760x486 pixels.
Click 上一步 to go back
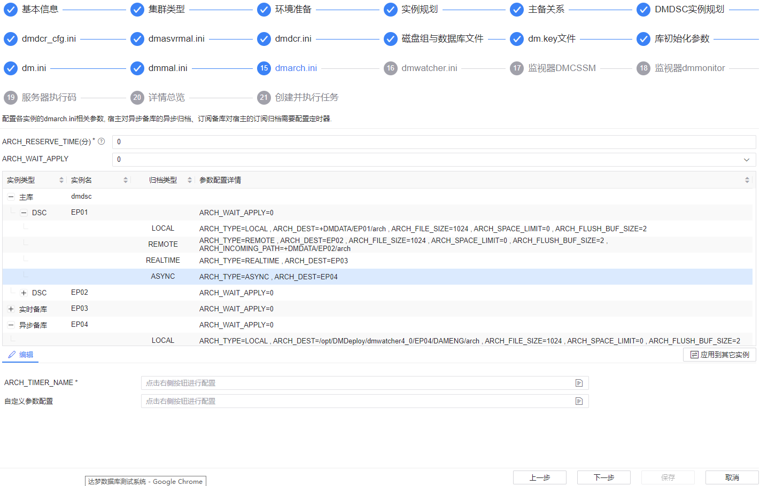coord(540,477)
